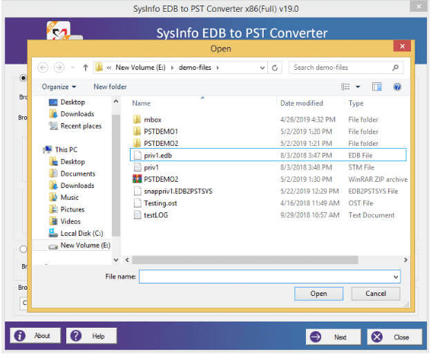Select Local Disk (C:) in sidebar

(x=82, y=233)
